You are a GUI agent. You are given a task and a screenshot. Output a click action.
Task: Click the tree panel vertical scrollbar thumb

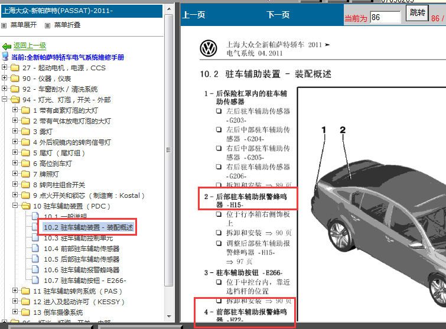(x=169, y=150)
